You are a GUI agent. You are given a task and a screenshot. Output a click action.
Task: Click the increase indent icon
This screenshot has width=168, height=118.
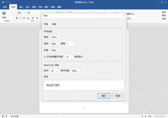[67, 12]
